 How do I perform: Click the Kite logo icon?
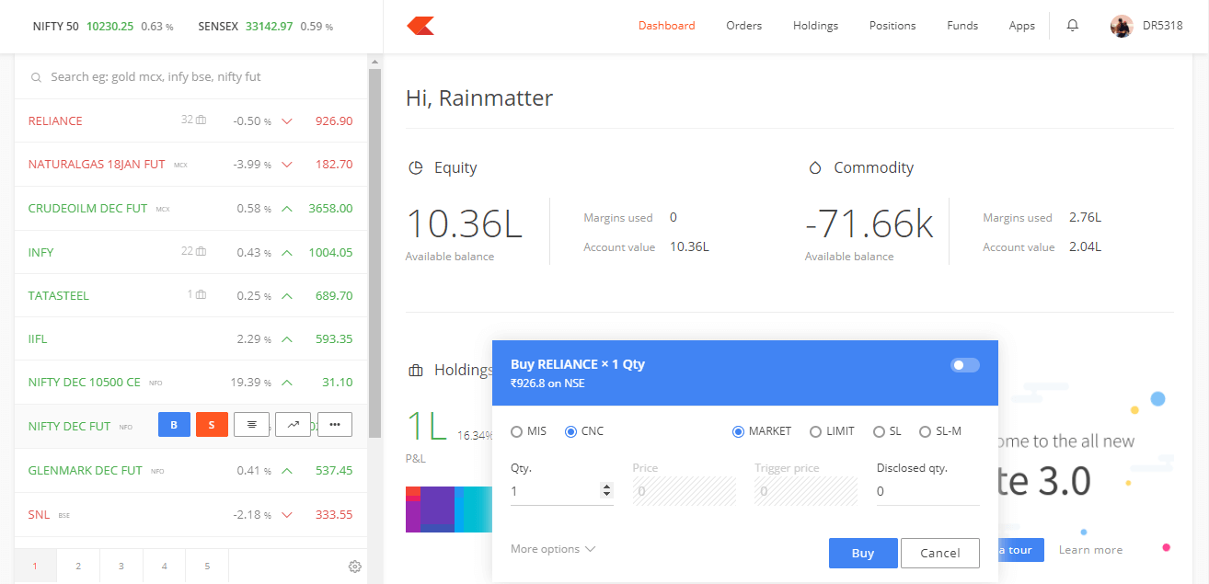[x=420, y=26]
